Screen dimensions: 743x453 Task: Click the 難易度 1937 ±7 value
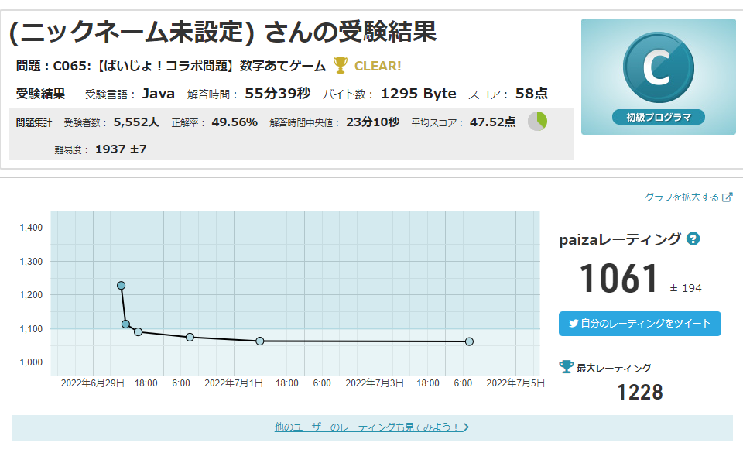coord(120,149)
